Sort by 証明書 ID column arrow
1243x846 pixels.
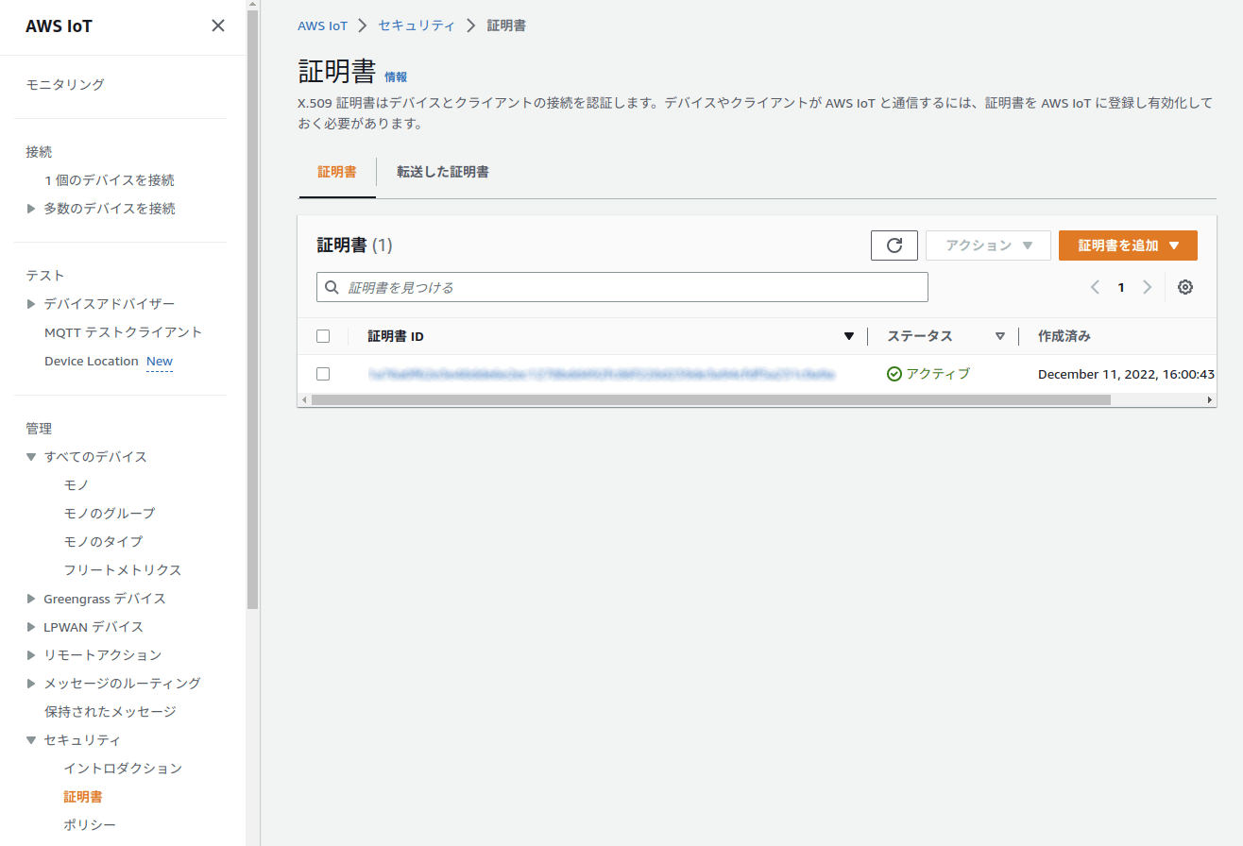pyautogui.click(x=848, y=336)
